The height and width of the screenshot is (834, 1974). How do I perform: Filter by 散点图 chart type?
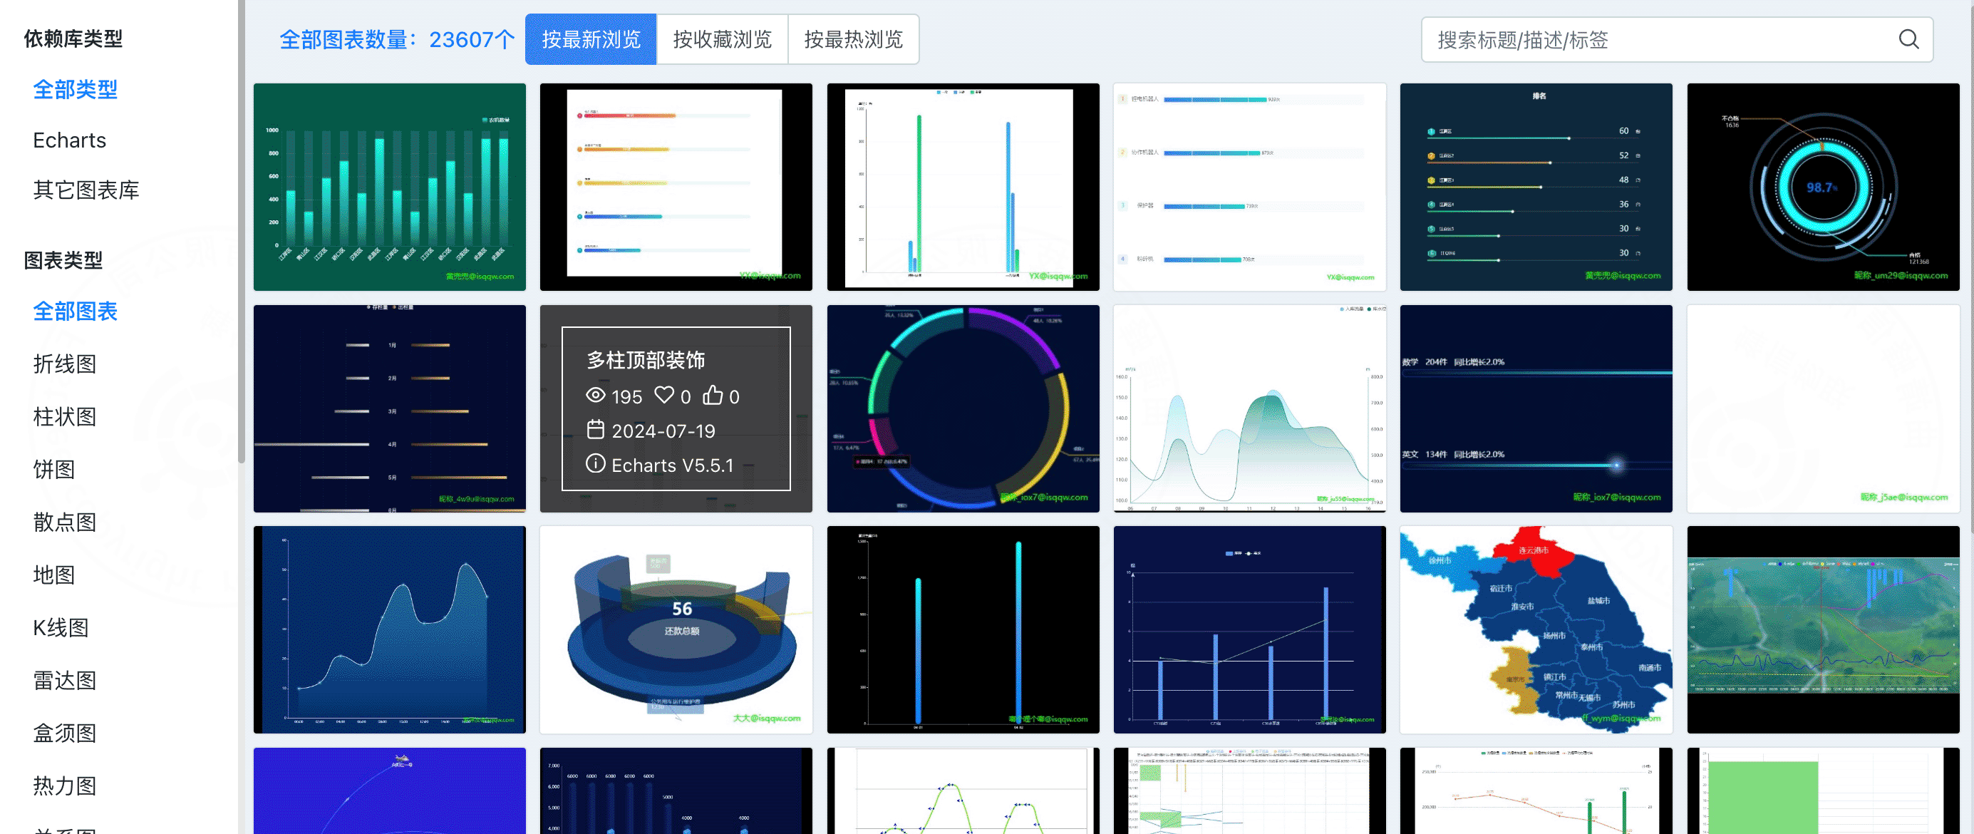(x=64, y=522)
